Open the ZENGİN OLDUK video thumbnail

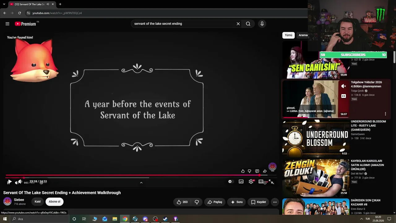(316, 178)
